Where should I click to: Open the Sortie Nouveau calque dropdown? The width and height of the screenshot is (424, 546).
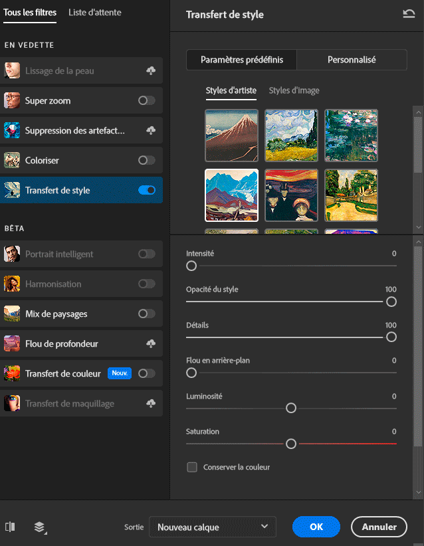213,527
